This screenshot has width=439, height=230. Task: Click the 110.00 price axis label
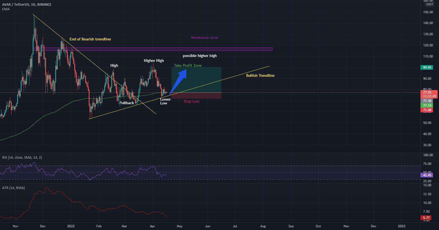428,56
